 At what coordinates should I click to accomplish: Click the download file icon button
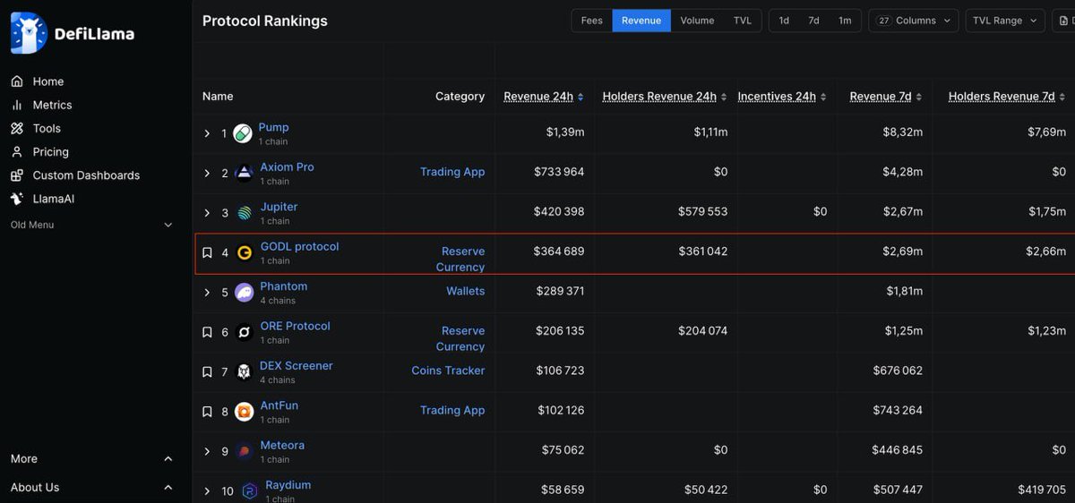(1063, 21)
